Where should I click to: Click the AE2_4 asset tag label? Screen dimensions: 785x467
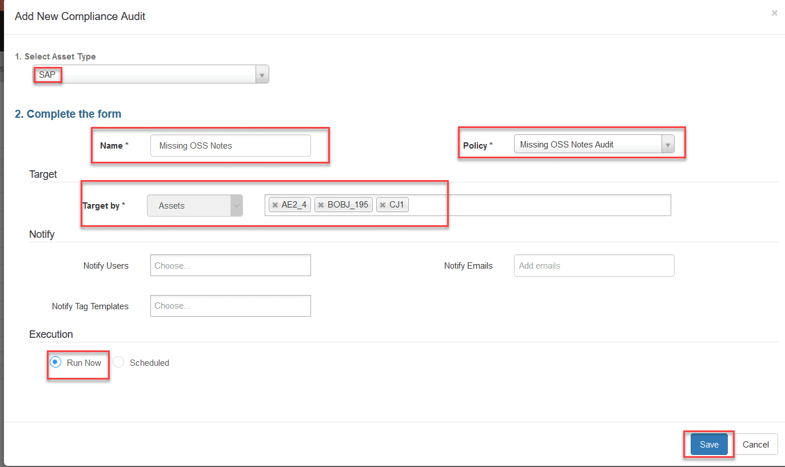pyautogui.click(x=294, y=205)
